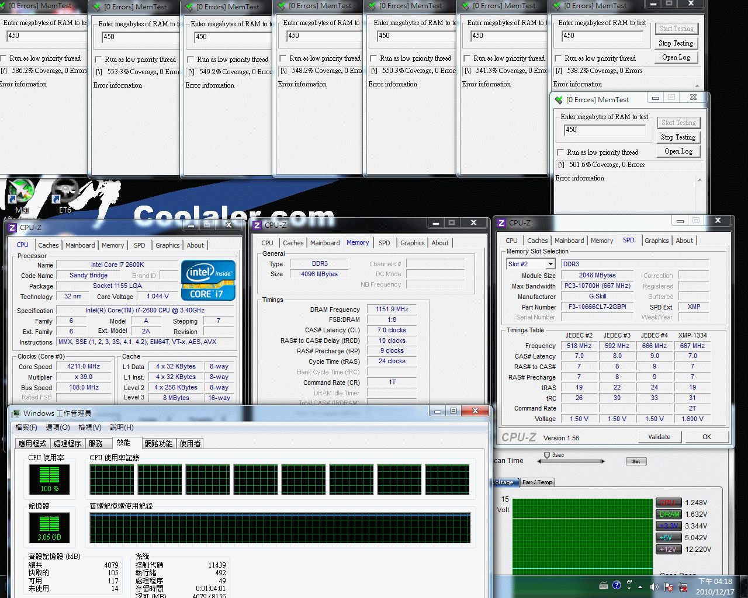This screenshot has width=748, height=598.
Task: Open About tab in SPD CPU-Z window
Action: (x=684, y=241)
